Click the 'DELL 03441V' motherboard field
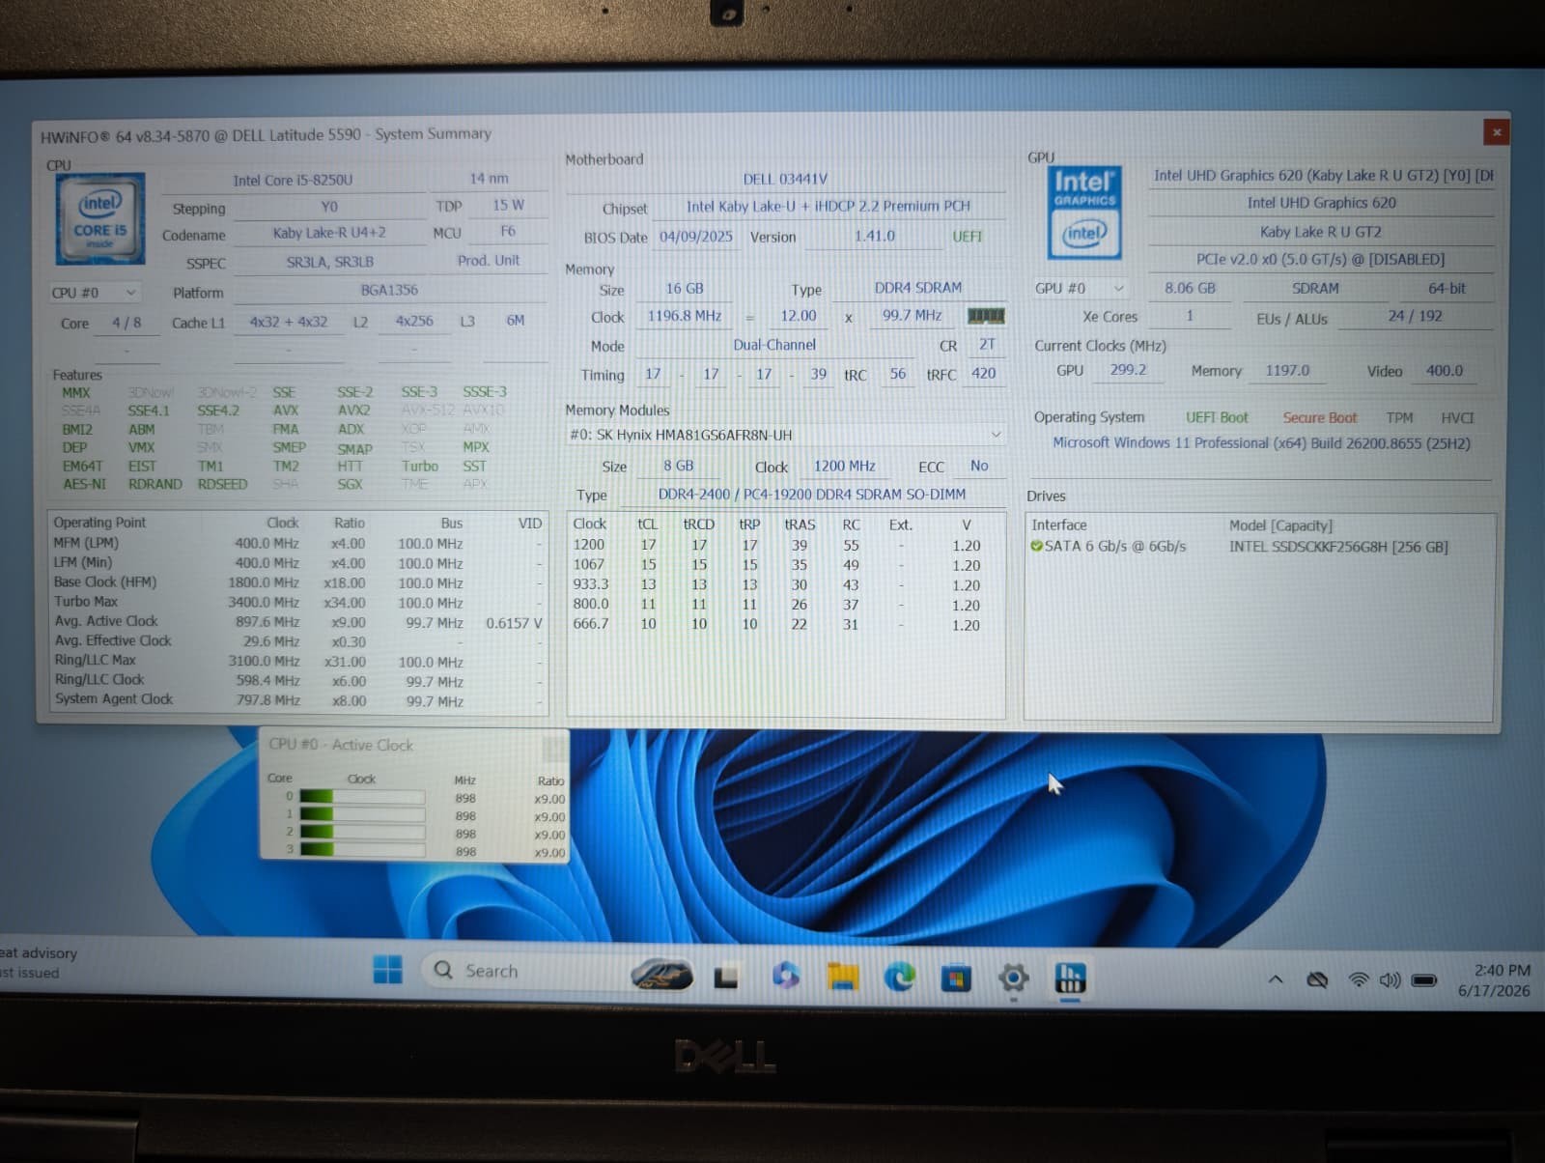 click(x=785, y=179)
